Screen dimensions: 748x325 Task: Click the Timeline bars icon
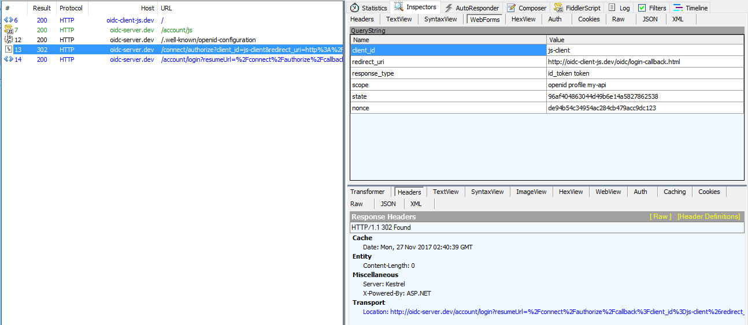[677, 8]
